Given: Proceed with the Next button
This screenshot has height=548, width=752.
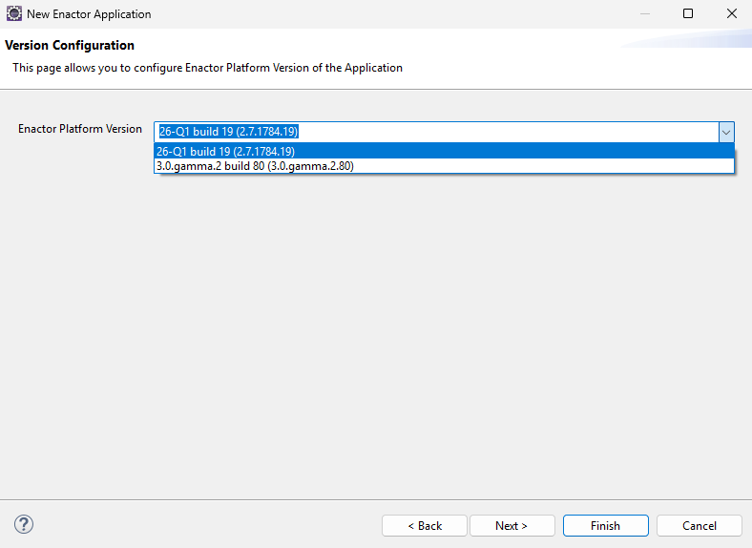Looking at the screenshot, I should (511, 526).
